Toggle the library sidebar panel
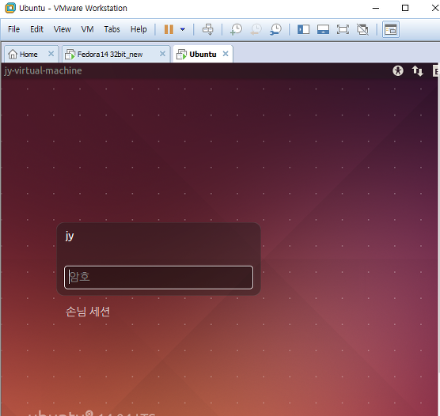440x416 pixels. (x=303, y=29)
